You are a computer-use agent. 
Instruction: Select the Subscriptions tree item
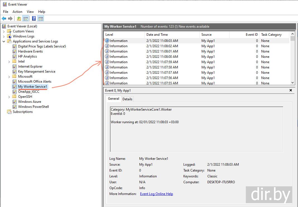(x=23, y=112)
